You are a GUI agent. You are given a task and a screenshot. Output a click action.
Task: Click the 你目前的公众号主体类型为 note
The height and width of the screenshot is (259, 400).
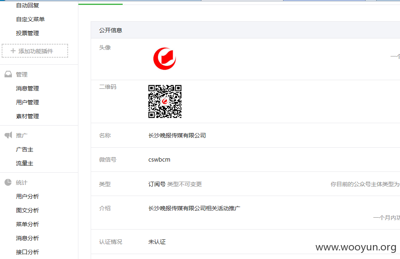pos(365,184)
